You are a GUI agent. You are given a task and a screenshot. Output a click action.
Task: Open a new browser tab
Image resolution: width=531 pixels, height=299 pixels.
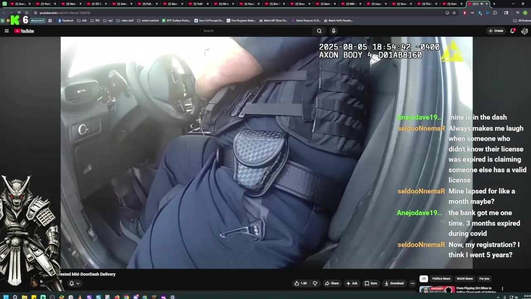494,4
